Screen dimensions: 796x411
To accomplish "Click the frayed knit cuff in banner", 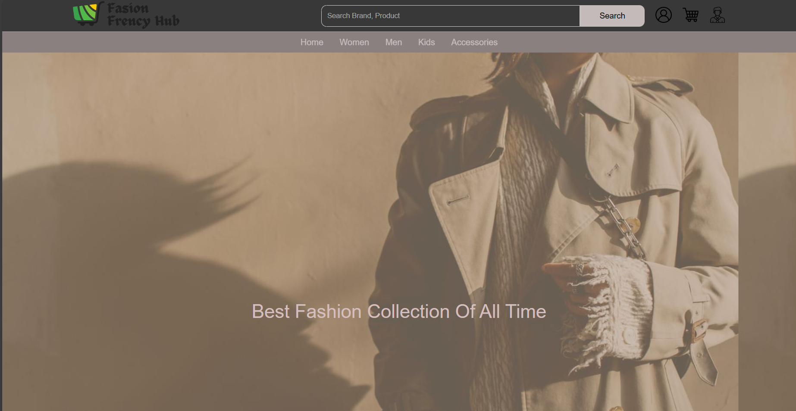I will coord(612,302).
